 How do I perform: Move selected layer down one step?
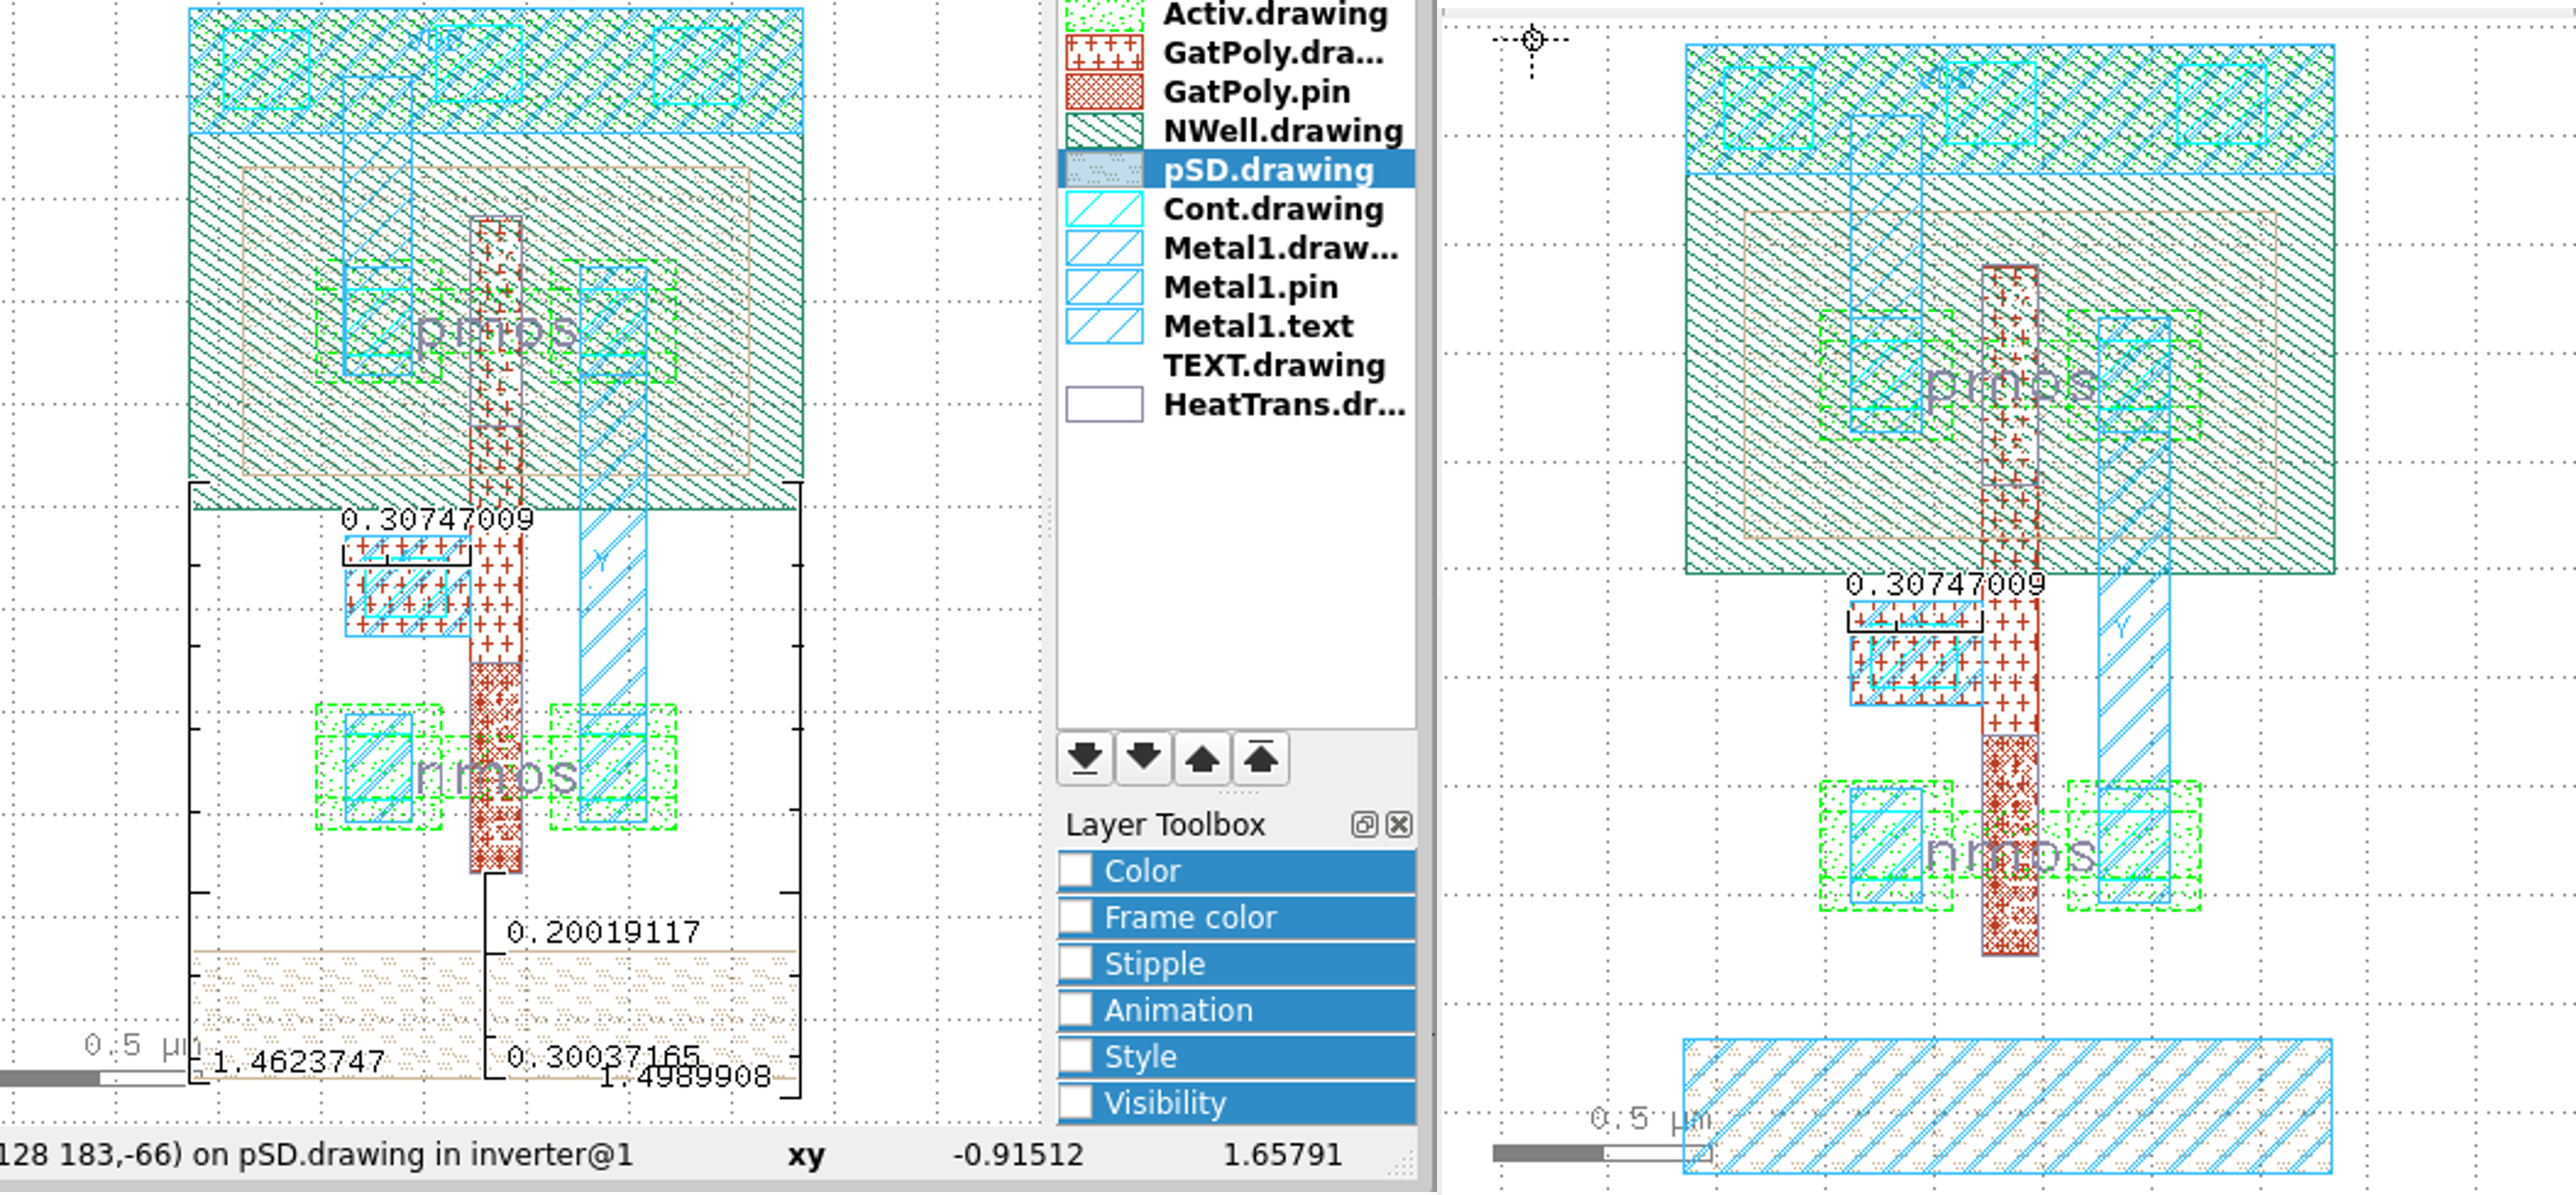(x=1143, y=759)
